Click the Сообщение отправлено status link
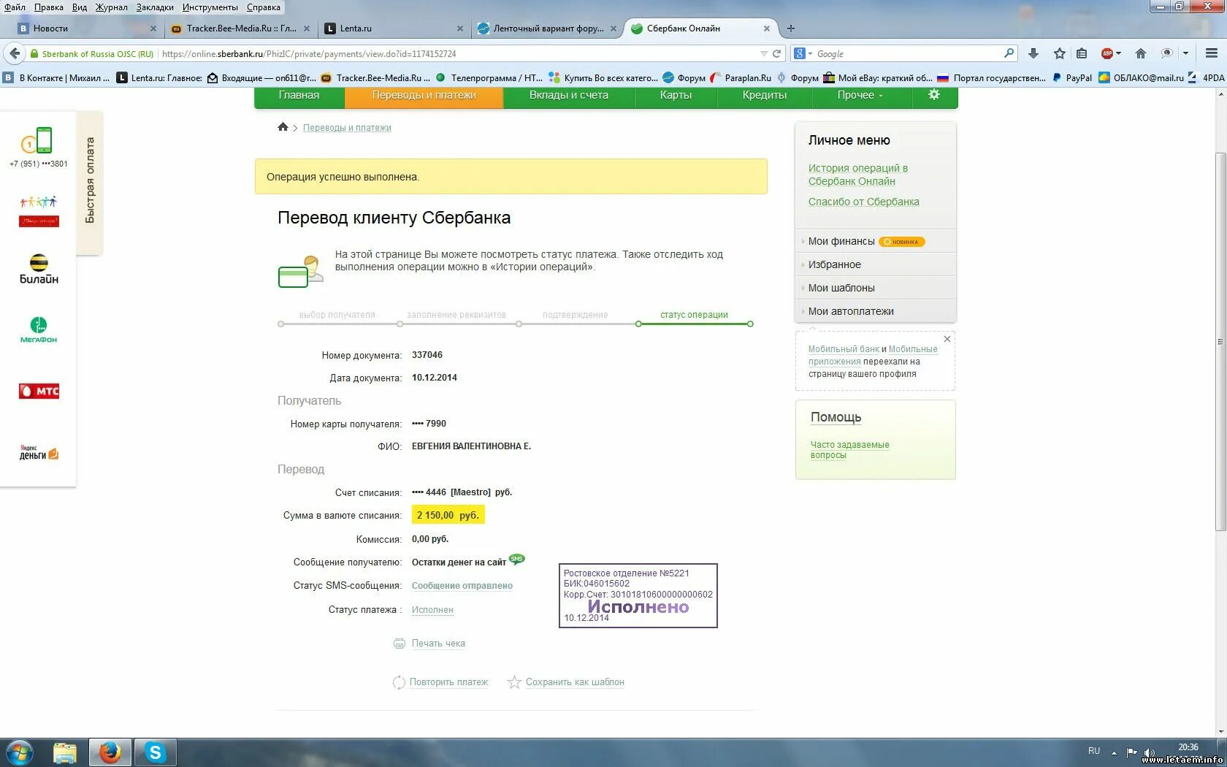This screenshot has height=767, width=1227. [462, 586]
